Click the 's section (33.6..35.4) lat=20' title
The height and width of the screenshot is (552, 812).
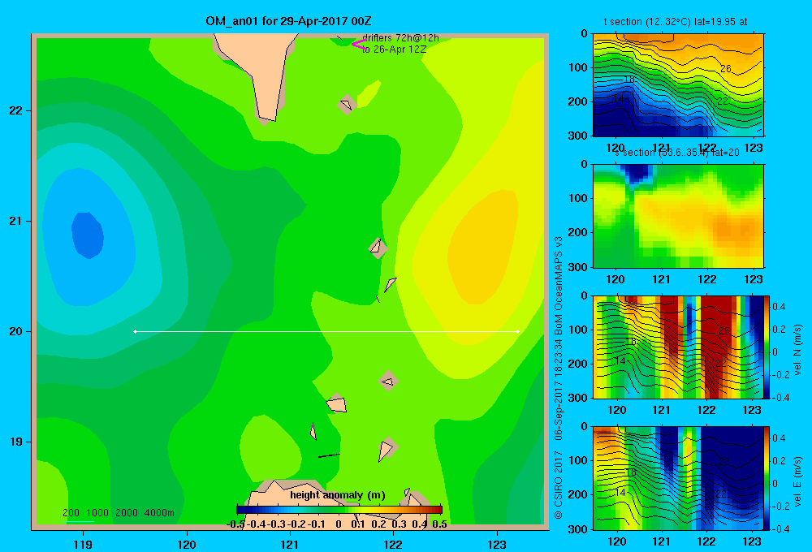[677, 153]
